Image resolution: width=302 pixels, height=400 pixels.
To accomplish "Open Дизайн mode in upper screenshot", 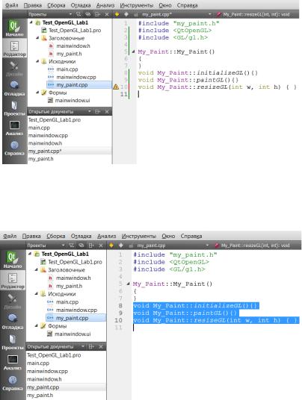I will point(14,69).
